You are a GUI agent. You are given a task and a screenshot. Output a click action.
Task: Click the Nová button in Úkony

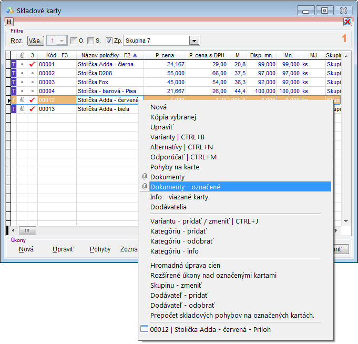26,249
